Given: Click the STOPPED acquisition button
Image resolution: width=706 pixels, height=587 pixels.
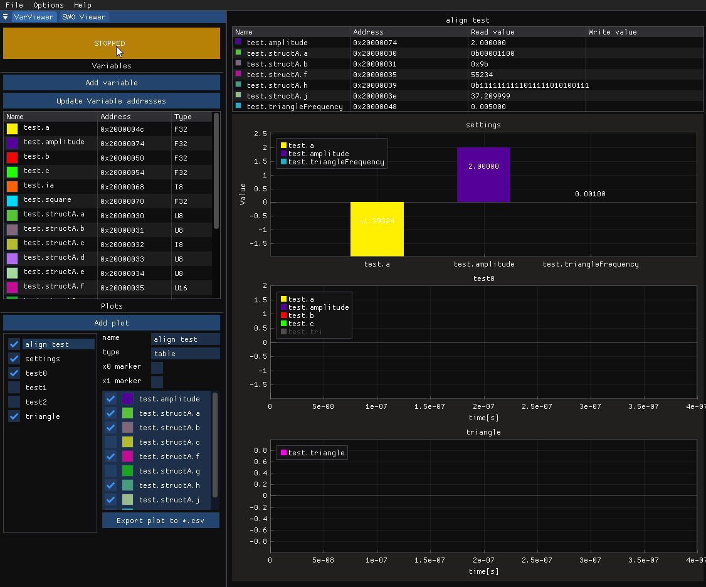Looking at the screenshot, I should (112, 43).
